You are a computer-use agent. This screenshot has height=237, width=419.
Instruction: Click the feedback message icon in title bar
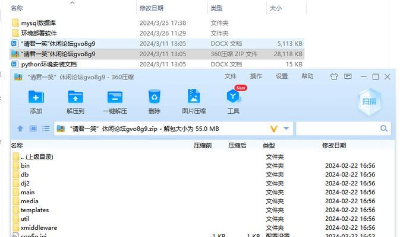[x=348, y=77]
